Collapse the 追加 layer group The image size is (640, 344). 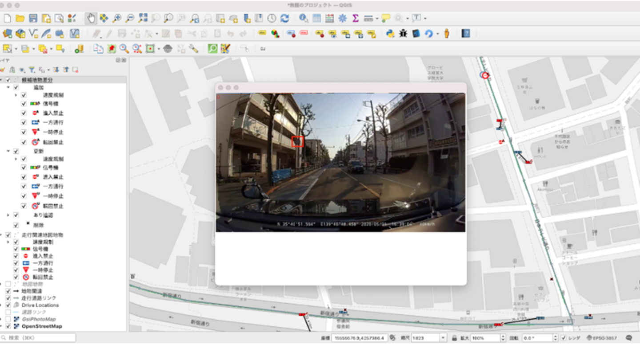coord(8,87)
